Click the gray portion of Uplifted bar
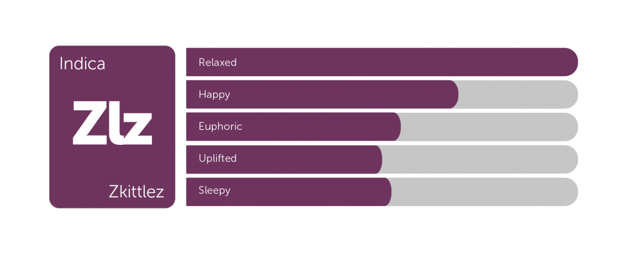 (481, 159)
